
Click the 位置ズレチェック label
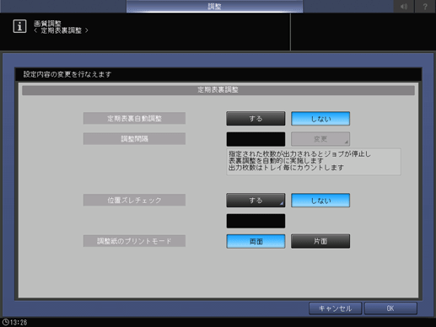point(134,201)
